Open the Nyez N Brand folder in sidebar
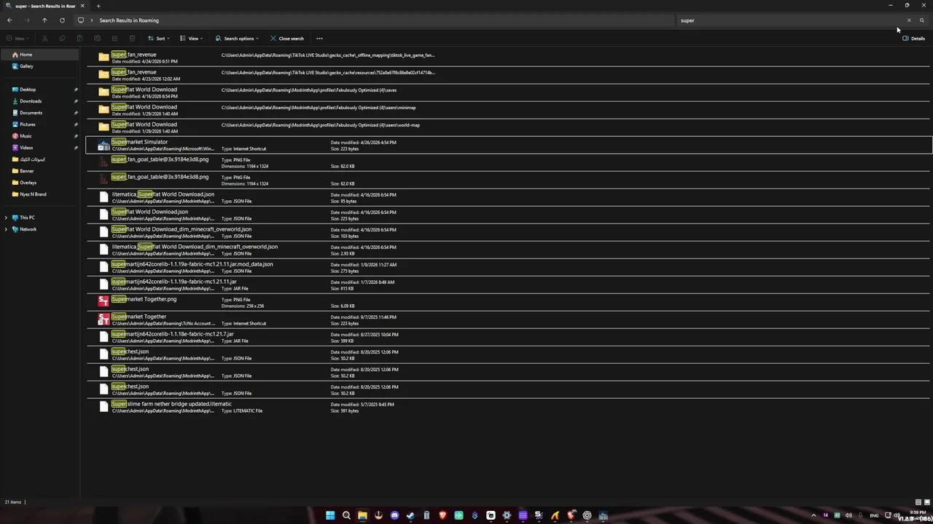933x524 pixels. point(40,194)
